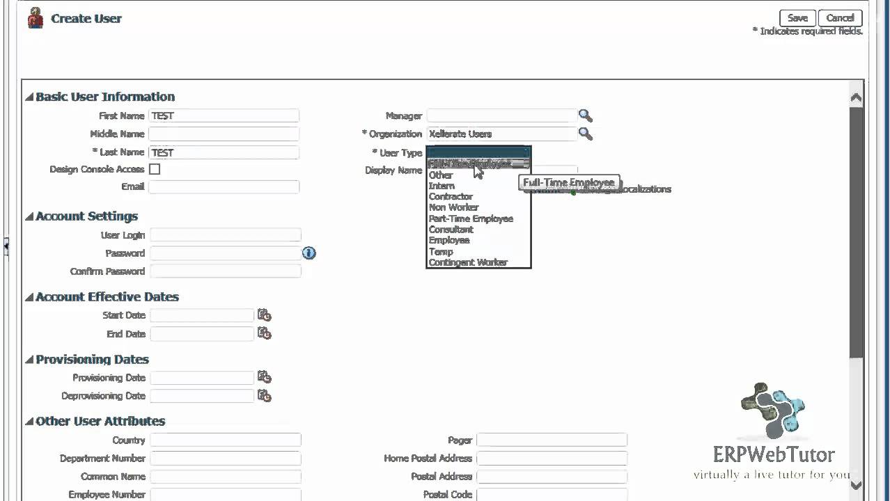Click the scrollbar up arrow

coord(856,97)
